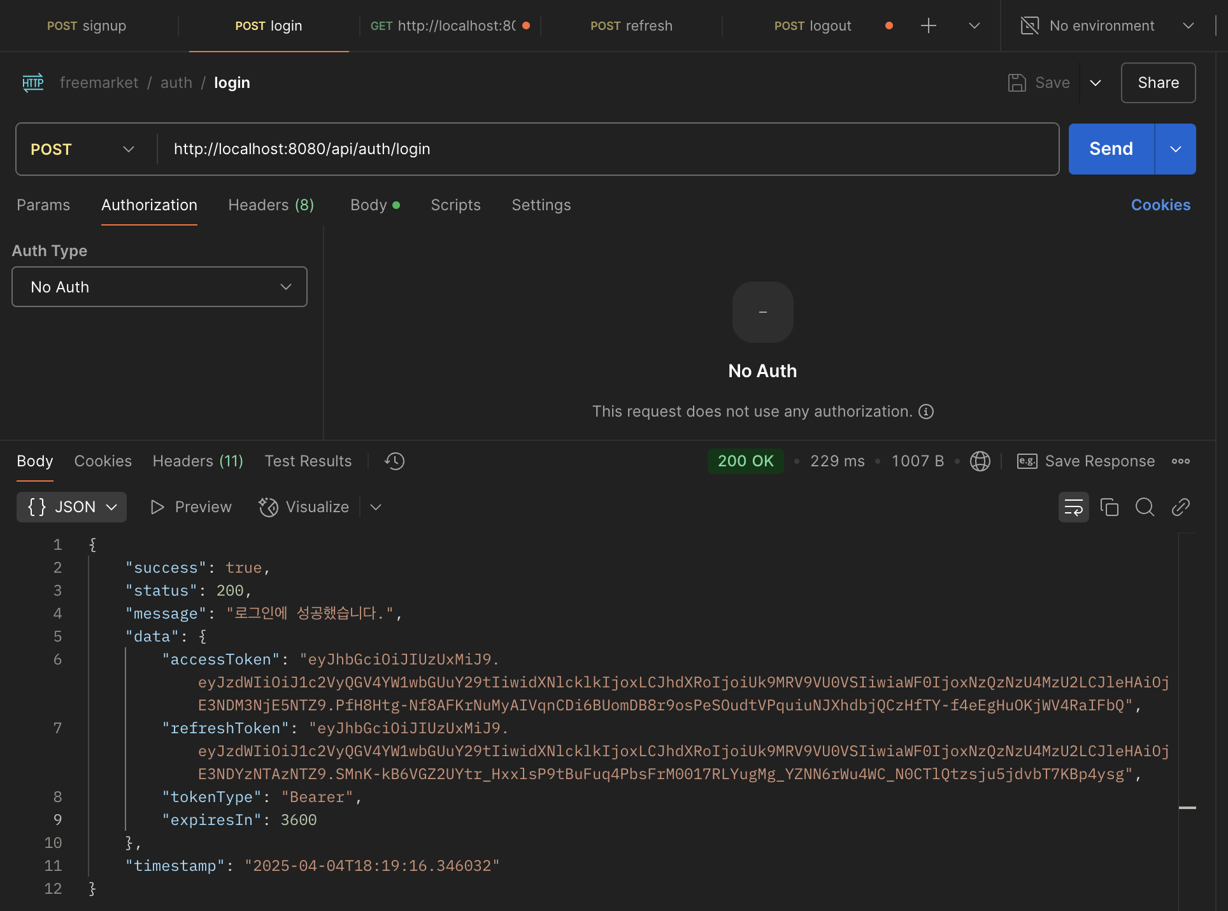Toggle word wrap for response body
This screenshot has width=1228, height=911.
point(1073,507)
